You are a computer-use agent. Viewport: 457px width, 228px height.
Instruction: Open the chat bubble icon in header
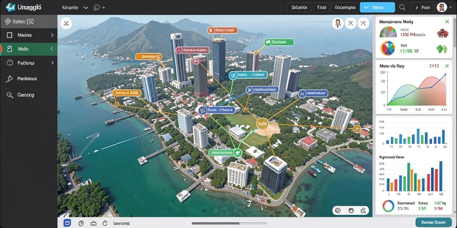[97, 8]
